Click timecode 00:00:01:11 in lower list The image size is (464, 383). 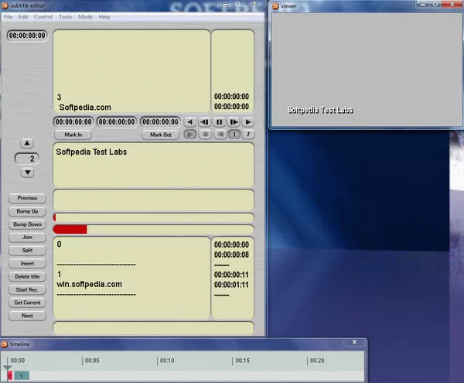point(231,285)
